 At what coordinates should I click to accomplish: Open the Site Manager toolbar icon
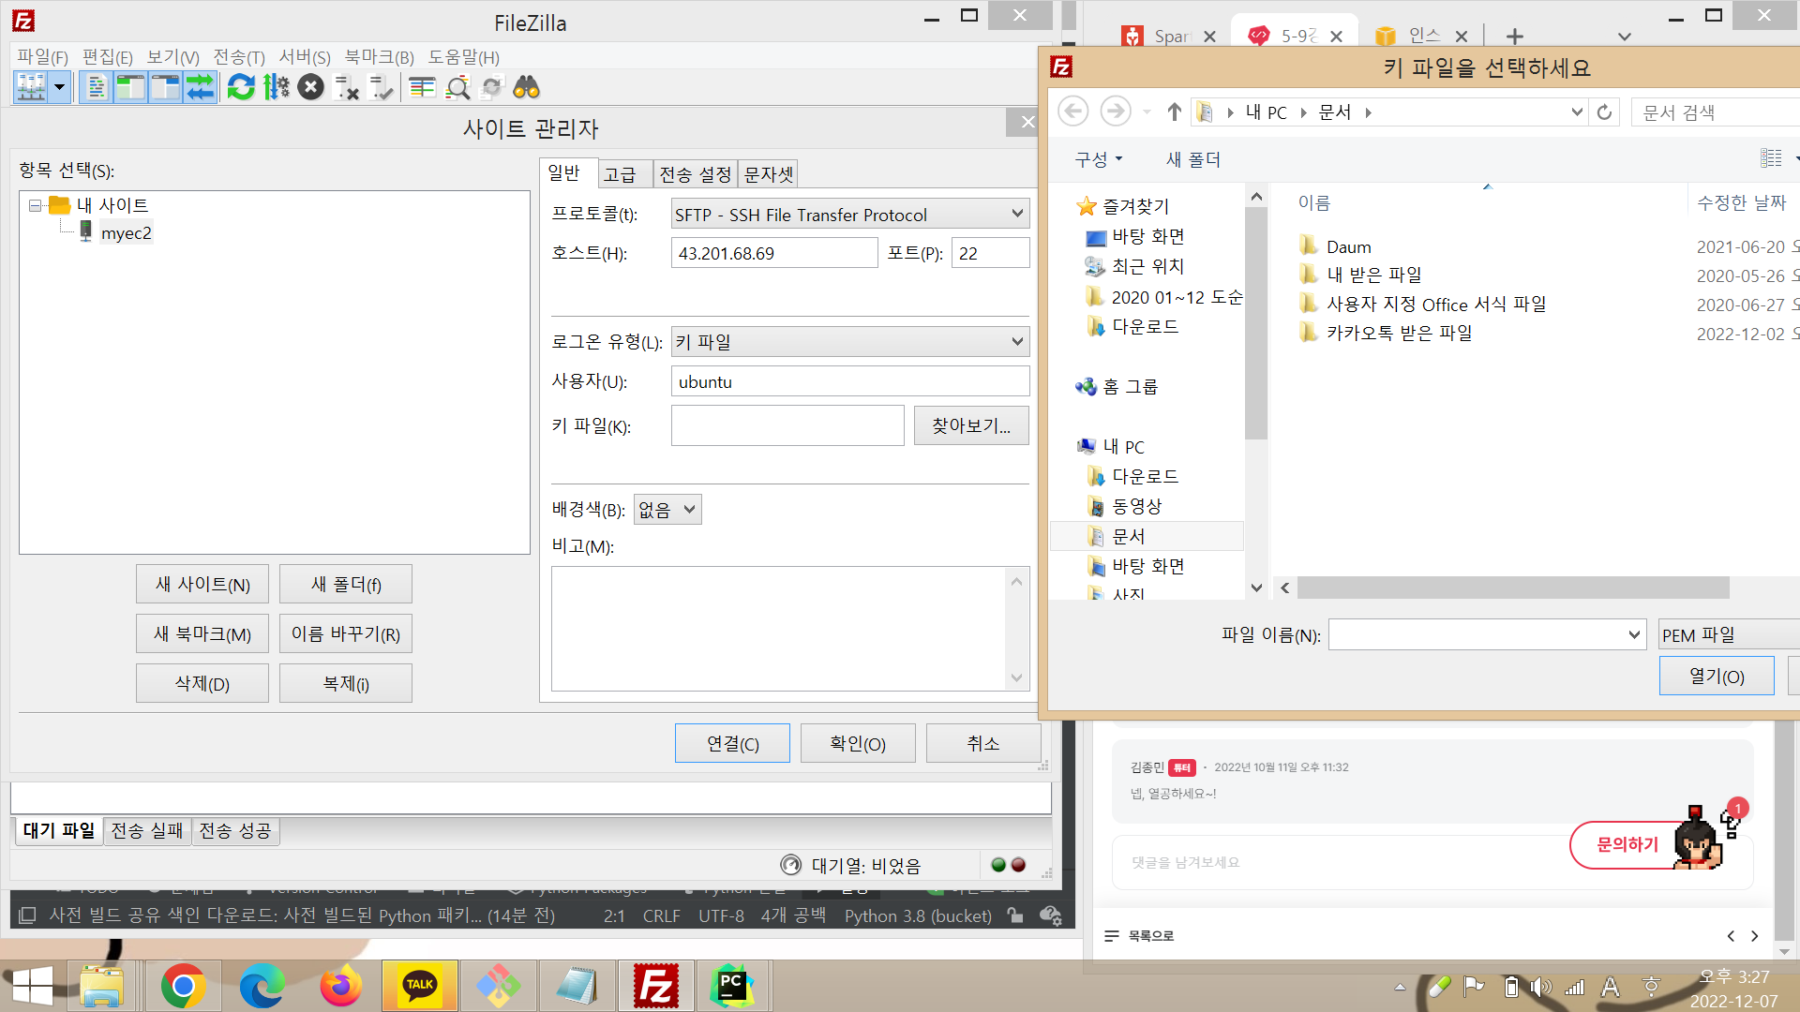click(x=31, y=88)
